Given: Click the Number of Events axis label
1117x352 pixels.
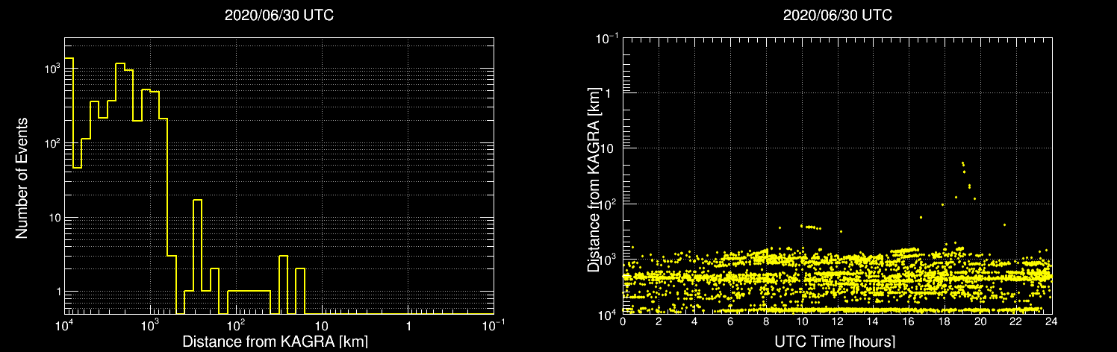Looking at the screenshot, I should [x=22, y=177].
